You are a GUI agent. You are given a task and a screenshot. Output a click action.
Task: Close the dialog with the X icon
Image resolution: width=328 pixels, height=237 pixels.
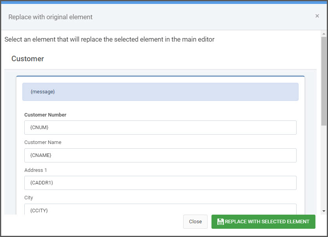point(317,16)
